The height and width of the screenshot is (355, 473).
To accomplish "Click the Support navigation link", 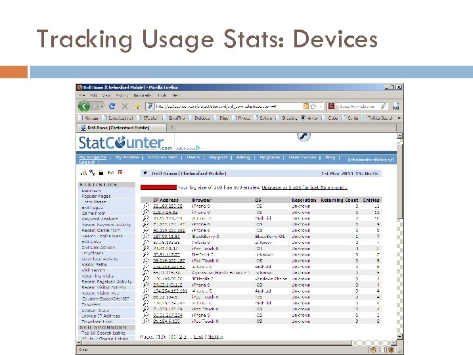I will point(218,157).
